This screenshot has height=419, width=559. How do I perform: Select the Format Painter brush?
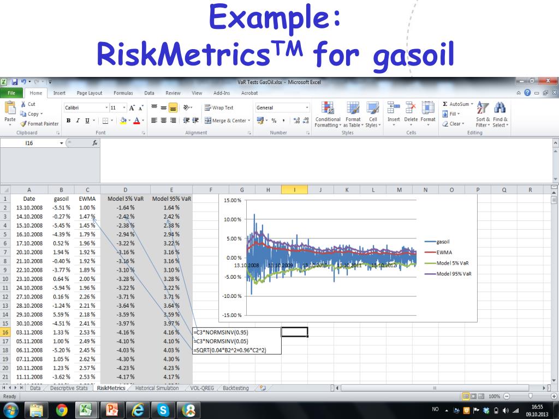[x=23, y=124]
